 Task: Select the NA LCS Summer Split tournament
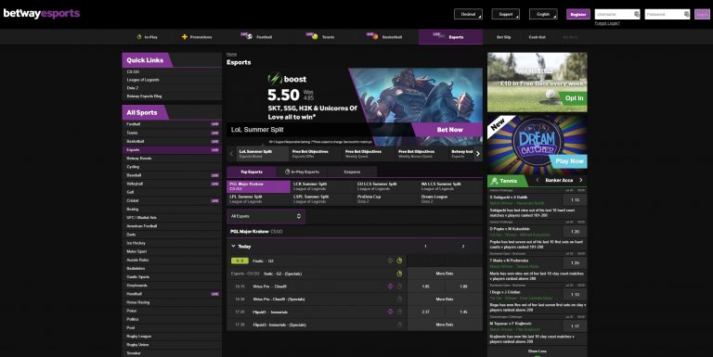point(450,186)
